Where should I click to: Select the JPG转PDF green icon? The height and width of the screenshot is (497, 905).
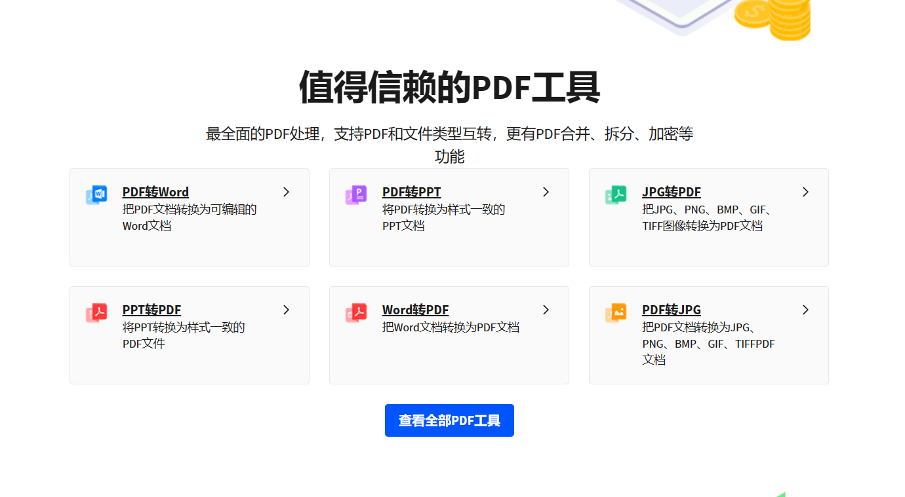point(615,194)
